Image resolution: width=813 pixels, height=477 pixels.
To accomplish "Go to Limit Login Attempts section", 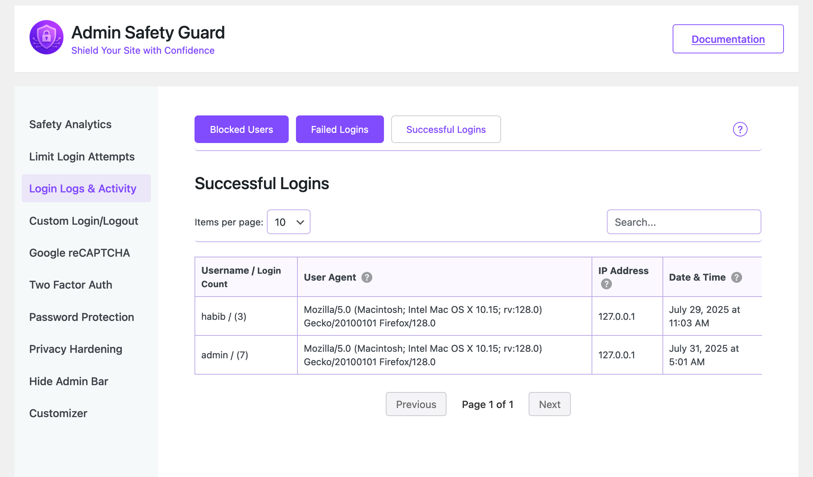I will 82,156.
